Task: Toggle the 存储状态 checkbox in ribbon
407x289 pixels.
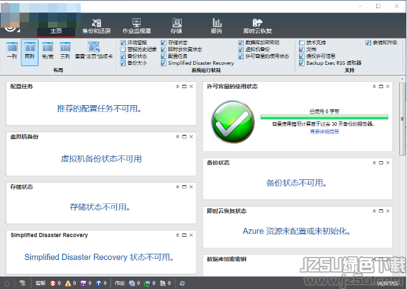Action: (163, 43)
